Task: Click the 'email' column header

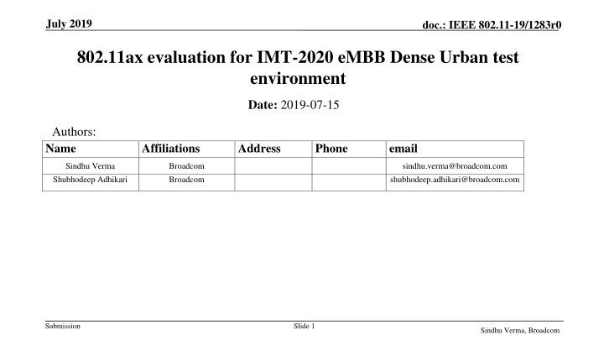Action: pyautogui.click(x=455, y=149)
